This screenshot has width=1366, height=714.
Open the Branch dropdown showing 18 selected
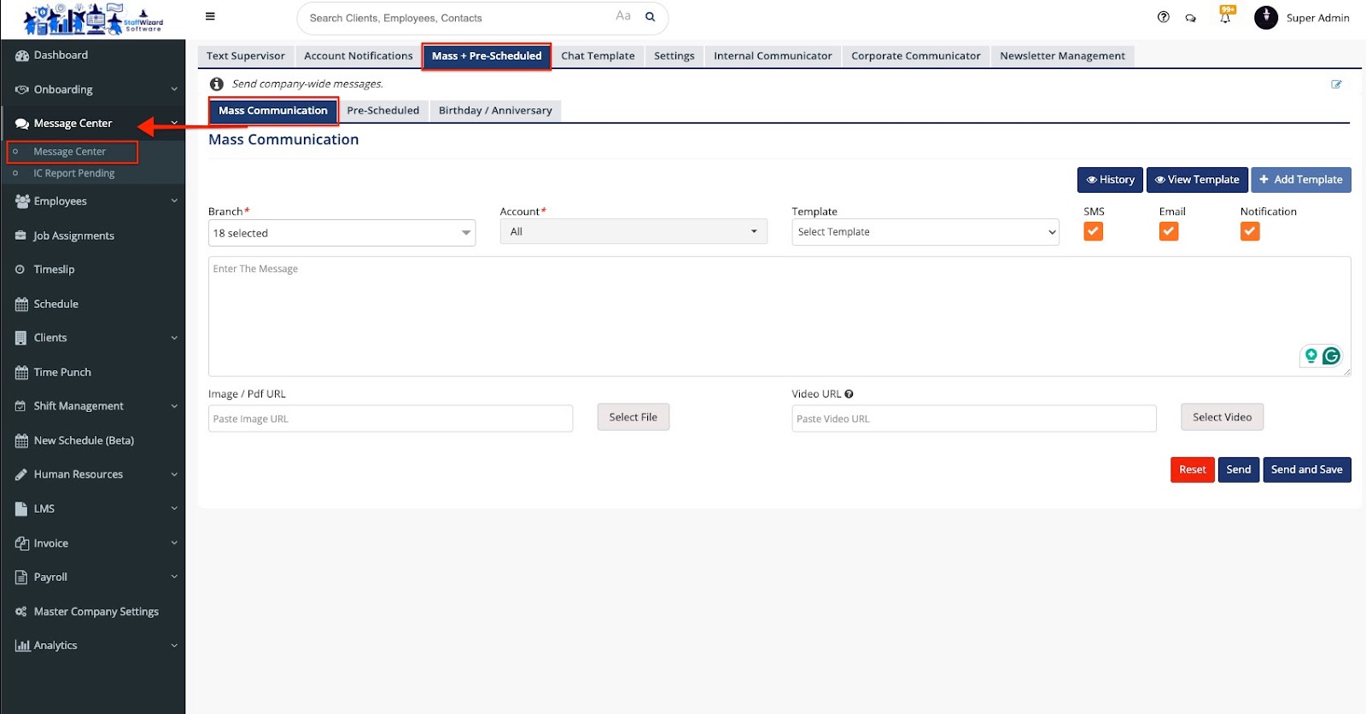pyautogui.click(x=341, y=233)
